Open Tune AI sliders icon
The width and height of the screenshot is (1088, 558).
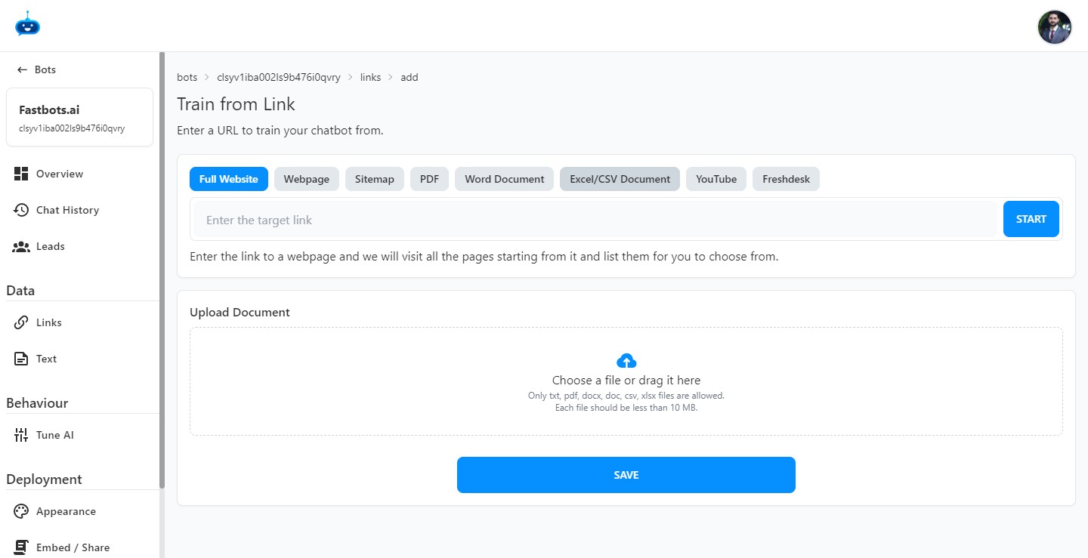(x=21, y=435)
